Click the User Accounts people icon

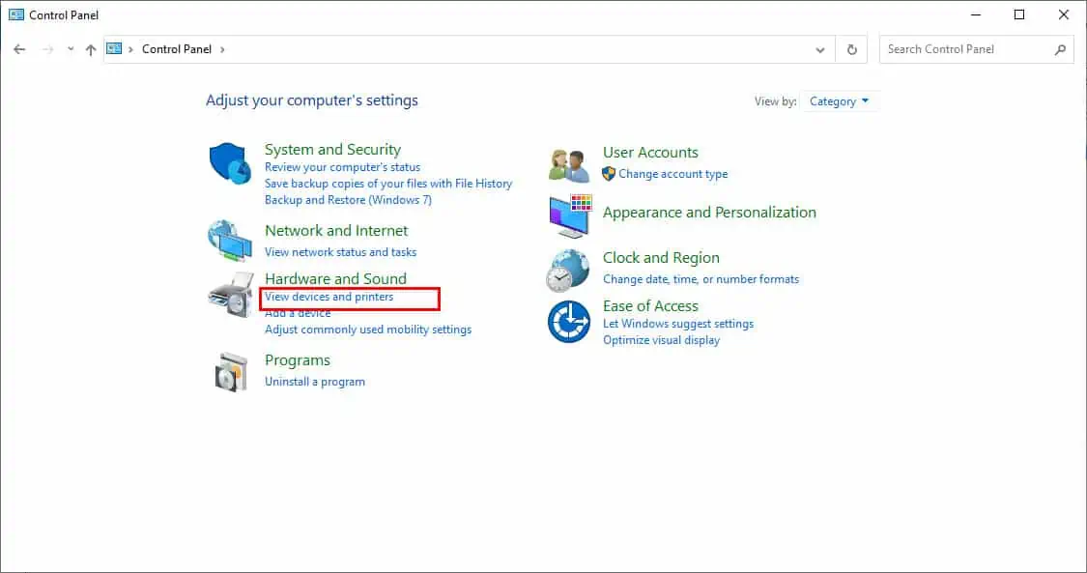[569, 164]
